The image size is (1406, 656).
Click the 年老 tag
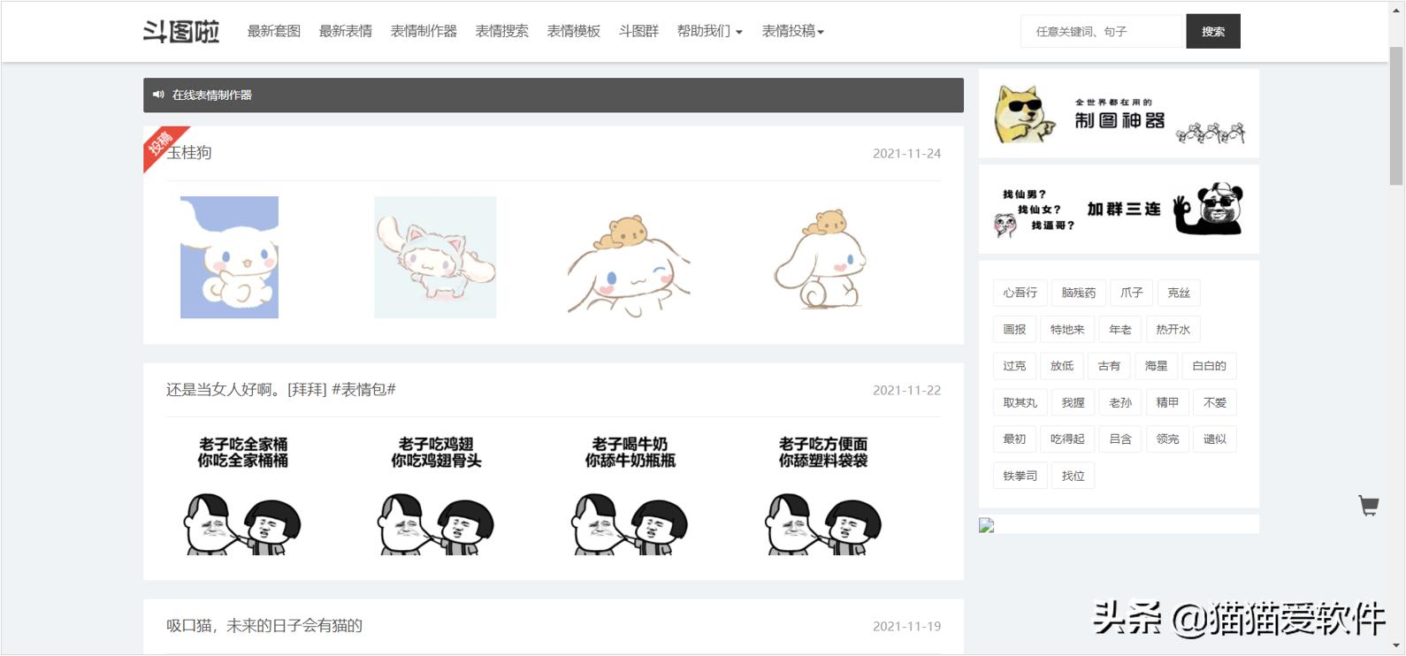[x=1120, y=329]
